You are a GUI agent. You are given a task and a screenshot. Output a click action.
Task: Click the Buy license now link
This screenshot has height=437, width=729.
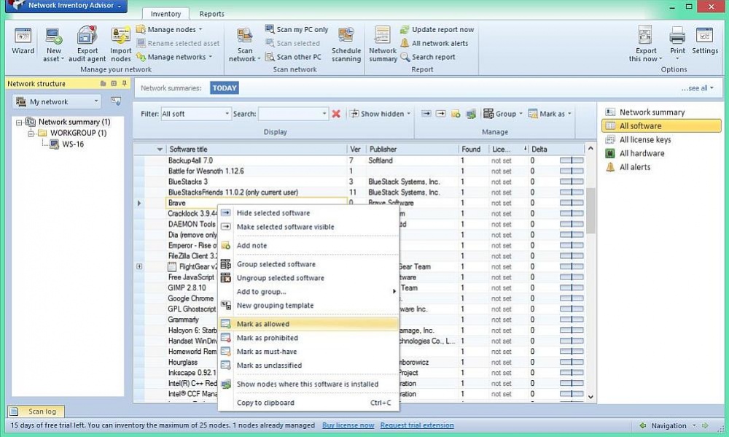coord(348,425)
